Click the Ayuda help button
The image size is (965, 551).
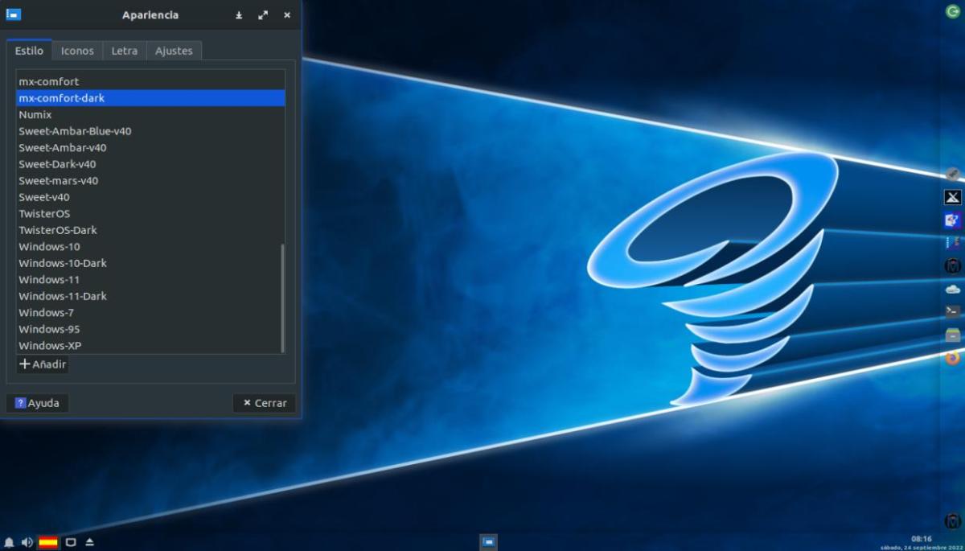pyautogui.click(x=37, y=403)
